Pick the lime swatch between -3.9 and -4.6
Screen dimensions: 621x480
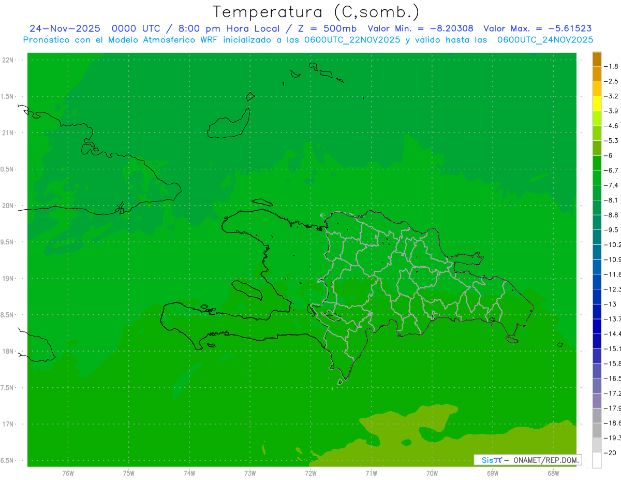pos(597,118)
